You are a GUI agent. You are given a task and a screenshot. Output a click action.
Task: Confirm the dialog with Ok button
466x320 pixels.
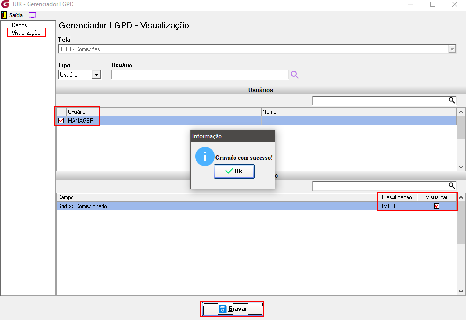point(234,171)
